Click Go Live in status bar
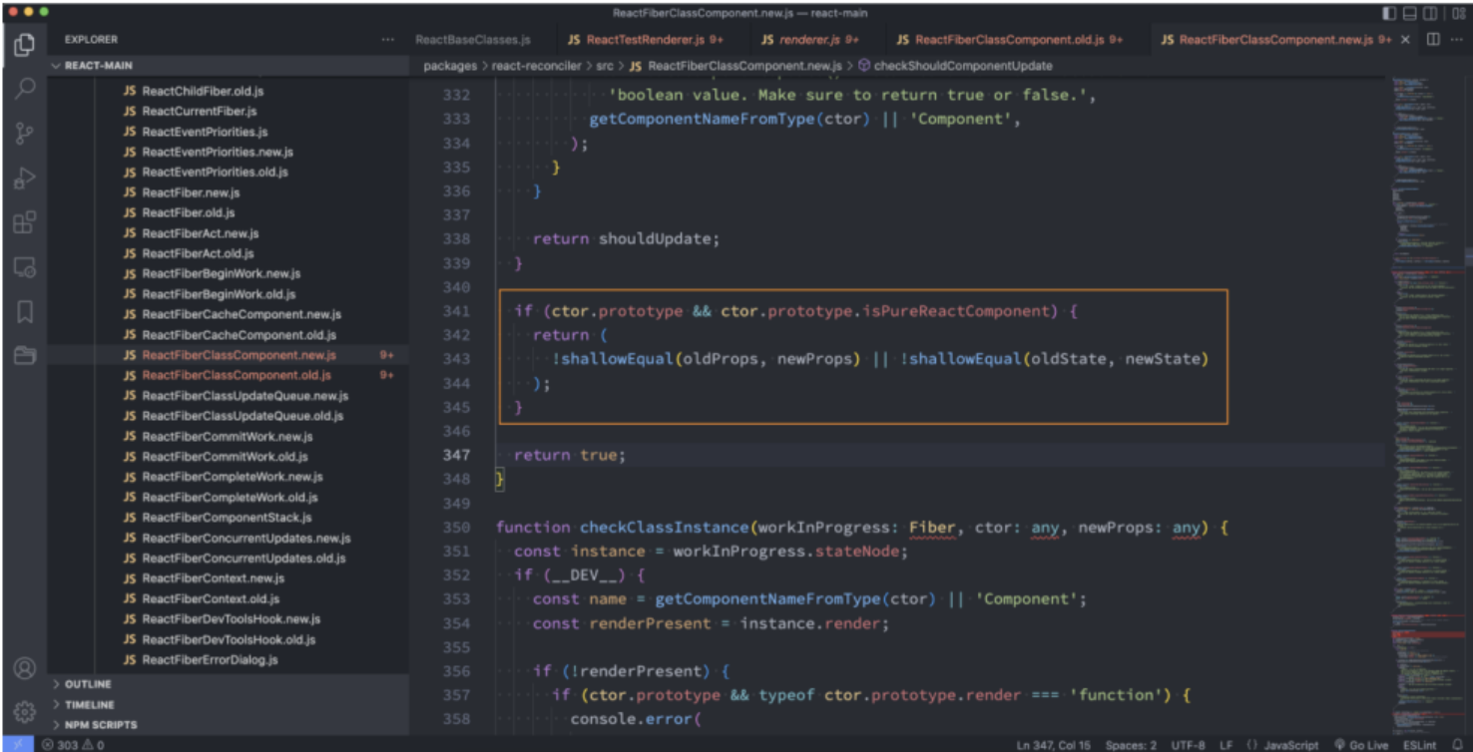The width and height of the screenshot is (1473, 752). pos(1360,744)
